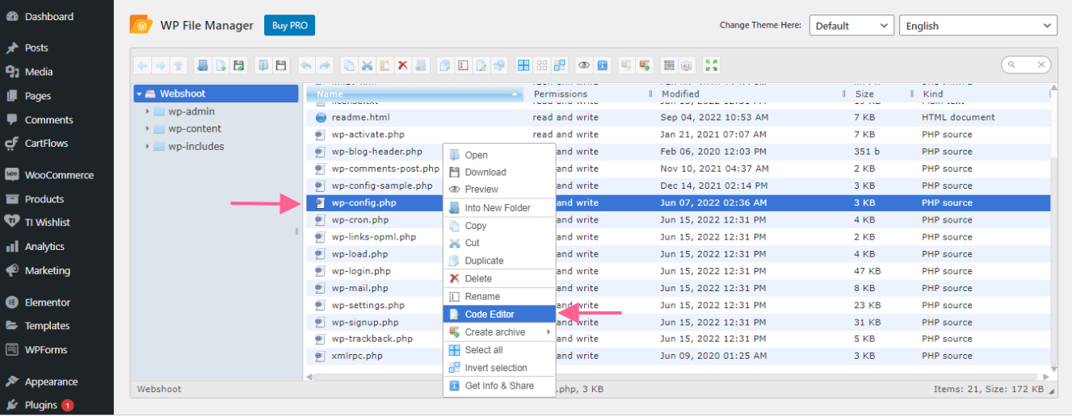1072x417 pixels.
Task: Choose Delete in the context menu
Action: [x=499, y=278]
